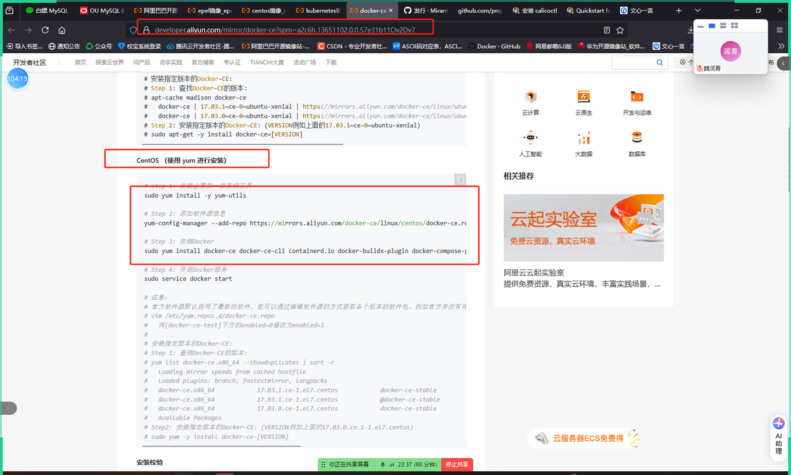Click the site lock security icon
This screenshot has width=791, height=475.
pos(146,30)
